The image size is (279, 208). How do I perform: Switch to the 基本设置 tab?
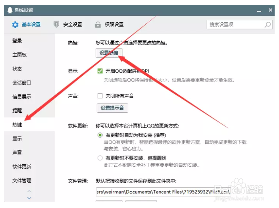26,25
